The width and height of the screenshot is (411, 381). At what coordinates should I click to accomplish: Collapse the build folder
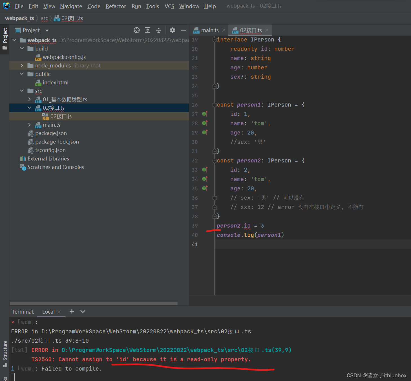pyautogui.click(x=22, y=49)
